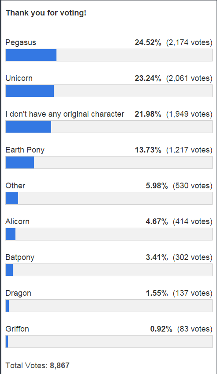Click the 13.73% Earth Pony percentage
217x374 pixels.
148,150
